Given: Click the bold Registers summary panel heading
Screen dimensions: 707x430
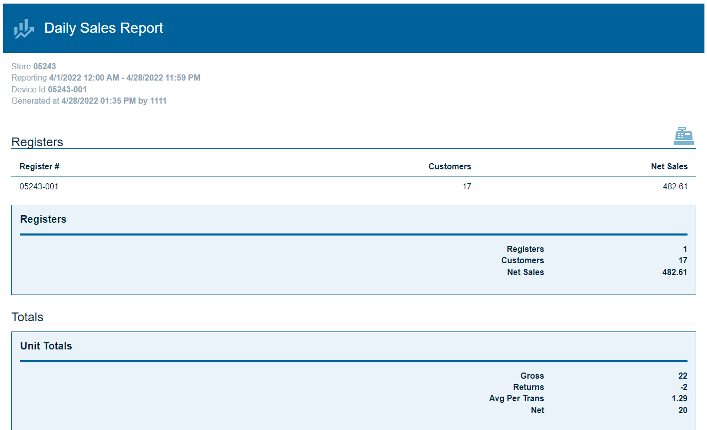Looking at the screenshot, I should 44,220.
